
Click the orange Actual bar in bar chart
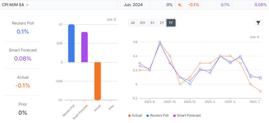click(97, 81)
